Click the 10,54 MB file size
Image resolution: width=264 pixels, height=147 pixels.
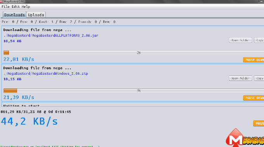[x=12, y=41]
